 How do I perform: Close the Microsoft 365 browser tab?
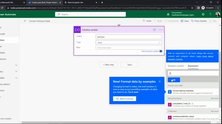click(24, 2)
